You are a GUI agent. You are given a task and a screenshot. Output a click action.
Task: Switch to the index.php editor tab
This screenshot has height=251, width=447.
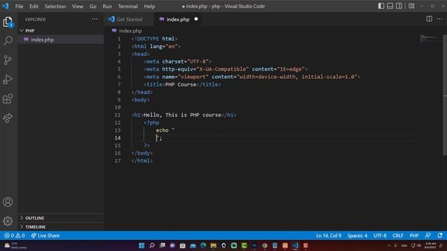[177, 19]
